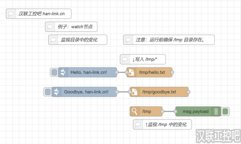Click output port of /tmp/hello.txt node
Image resolution: width=241 pixels, height=144 pixels.
tap(172, 72)
